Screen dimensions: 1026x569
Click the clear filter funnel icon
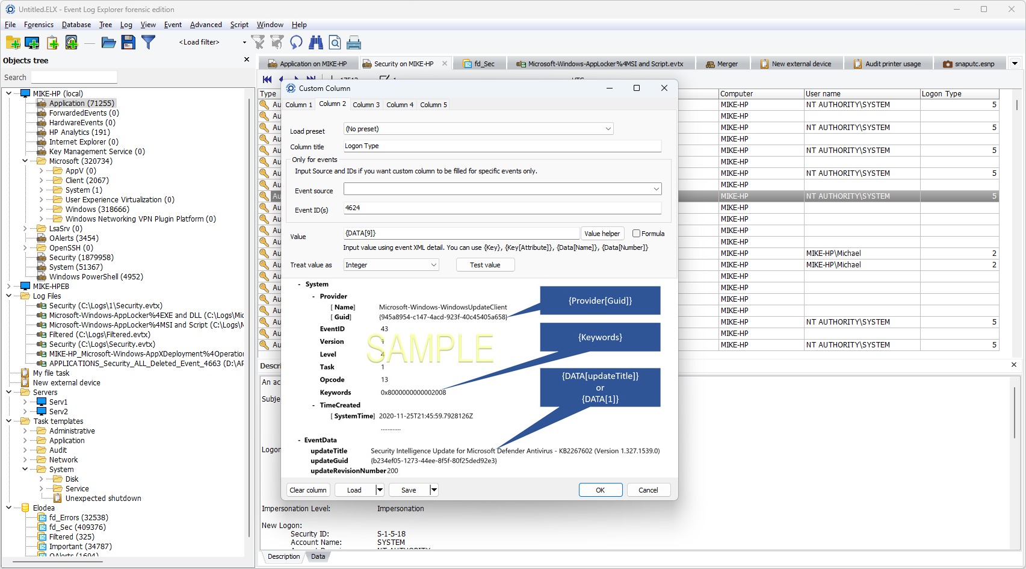pyautogui.click(x=258, y=42)
